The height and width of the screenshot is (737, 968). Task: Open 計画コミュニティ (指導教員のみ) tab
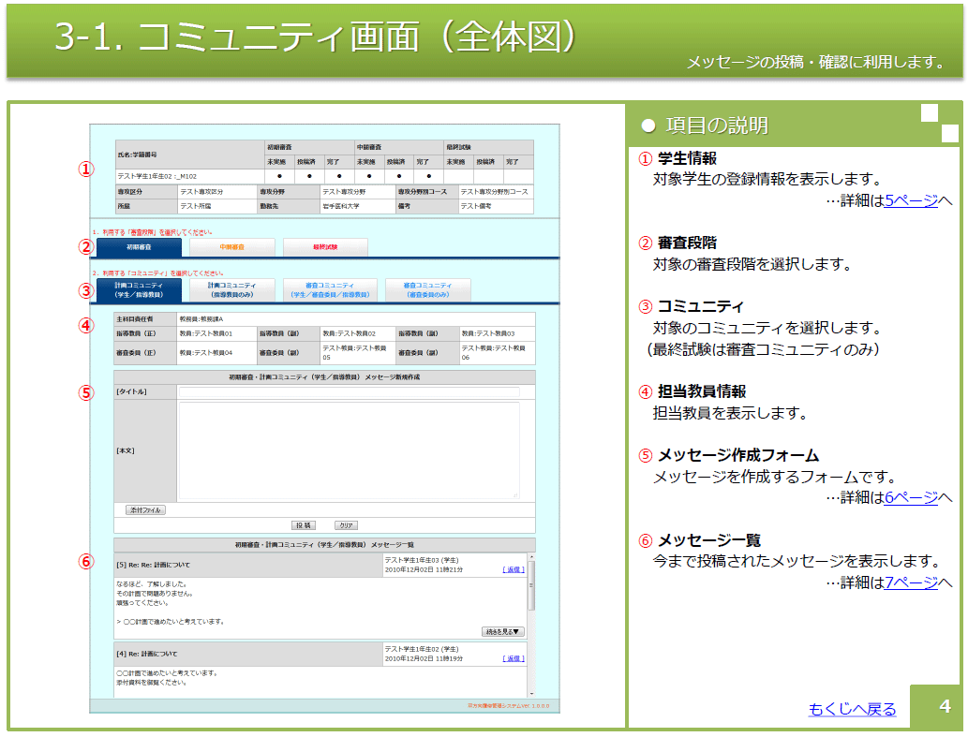pyautogui.click(x=231, y=290)
